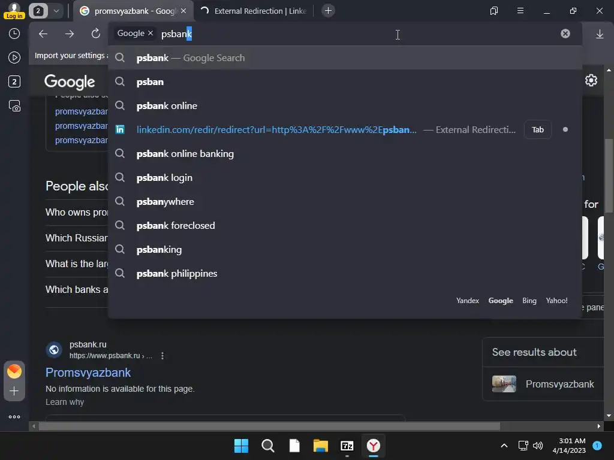This screenshot has width=614, height=460.
Task: Expand 'Who owns pro…' question
Action: (77, 213)
